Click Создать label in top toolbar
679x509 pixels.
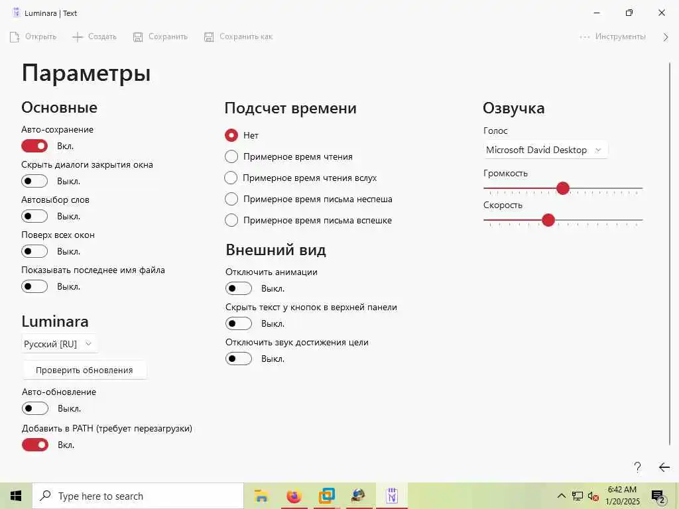(102, 37)
